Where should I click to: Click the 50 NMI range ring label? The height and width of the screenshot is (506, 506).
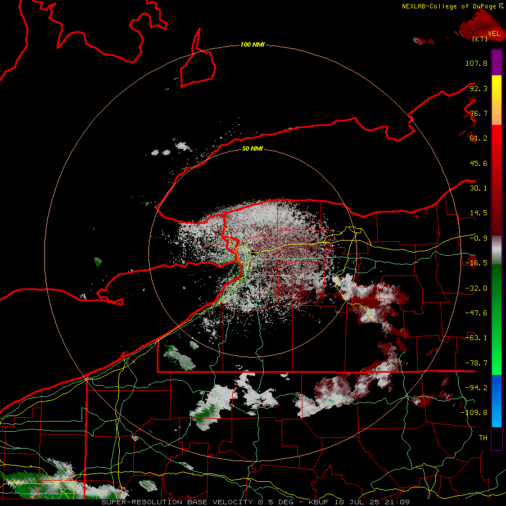[x=252, y=148]
